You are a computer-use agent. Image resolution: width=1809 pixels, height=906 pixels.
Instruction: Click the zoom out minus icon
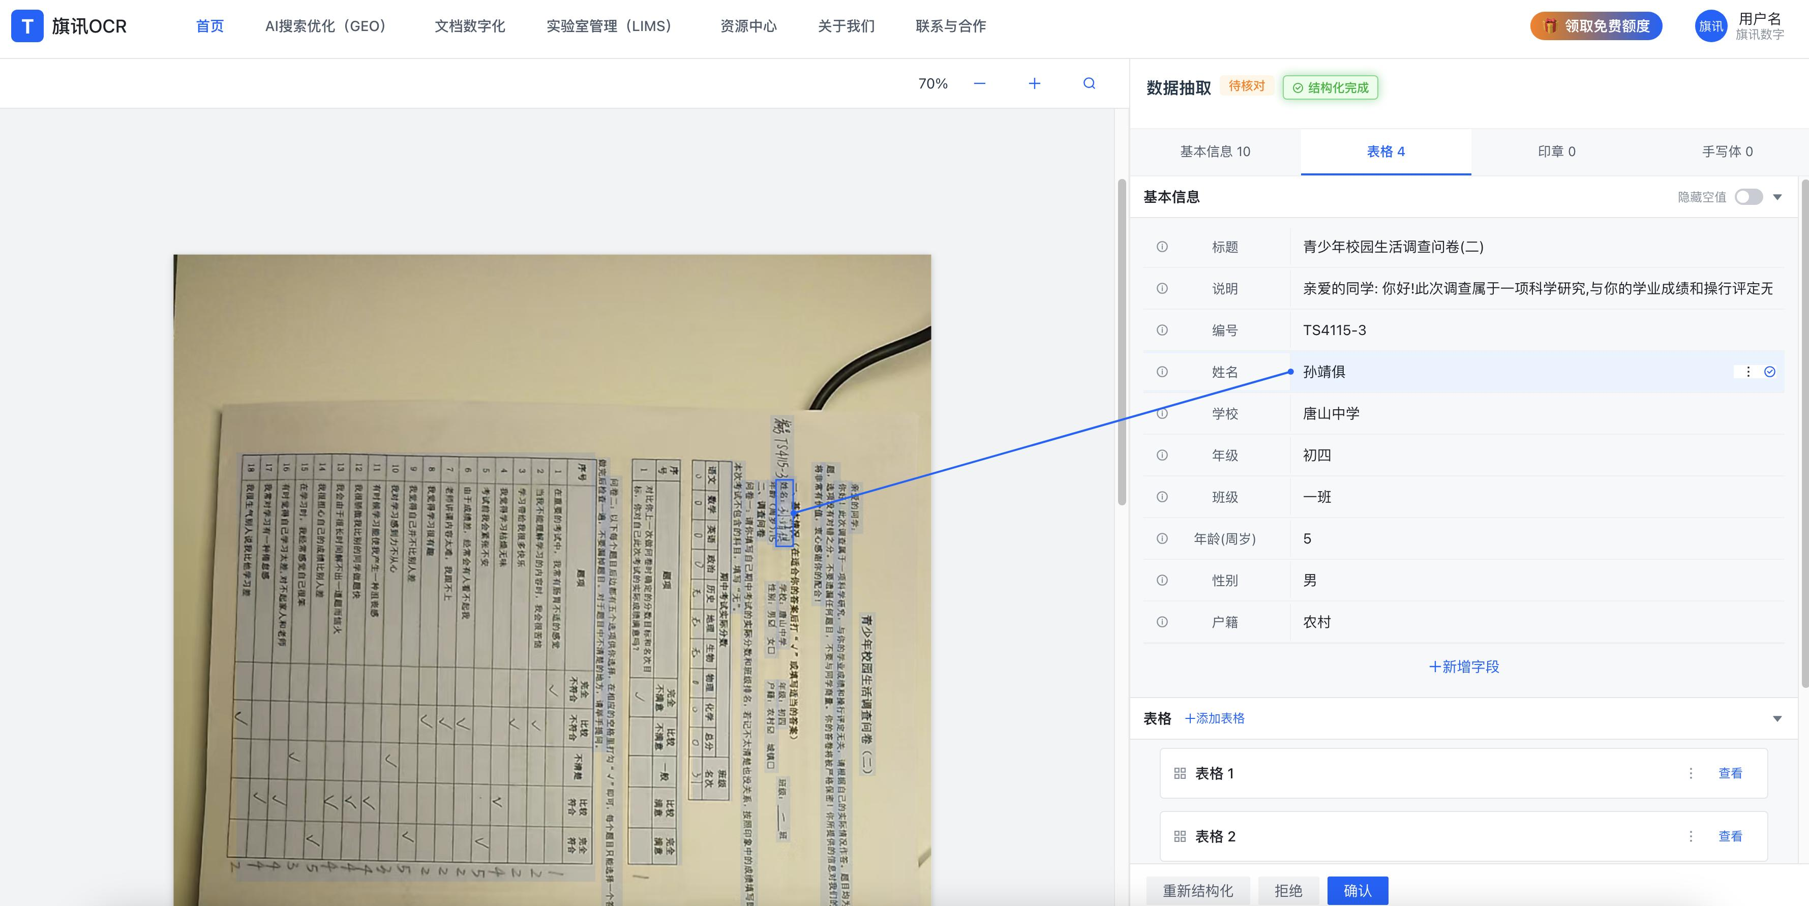point(980,83)
